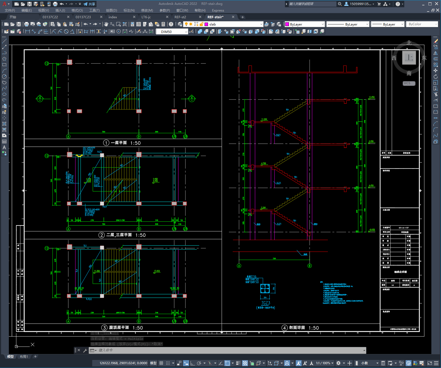Open the layer dropdown showing slab
The height and width of the screenshot is (368, 441).
(223, 24)
